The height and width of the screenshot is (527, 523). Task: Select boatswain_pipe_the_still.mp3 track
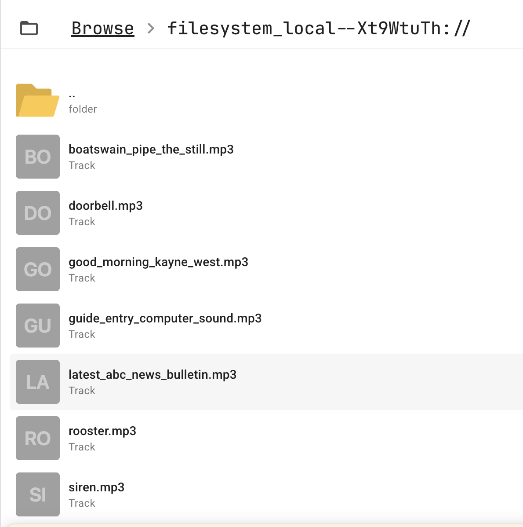(x=151, y=150)
